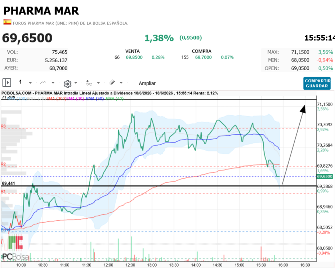Click the 69,3868 axis price value
The image size is (335, 268).
point(325,186)
